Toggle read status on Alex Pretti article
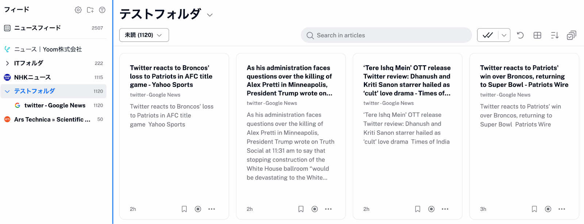The height and width of the screenshot is (224, 584). click(315, 209)
